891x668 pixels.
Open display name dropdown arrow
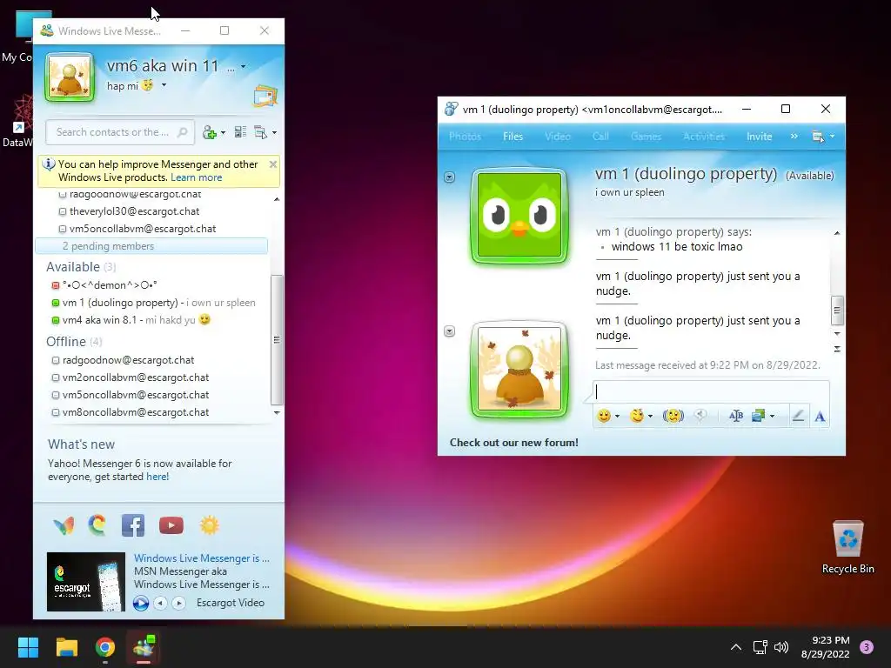click(244, 66)
